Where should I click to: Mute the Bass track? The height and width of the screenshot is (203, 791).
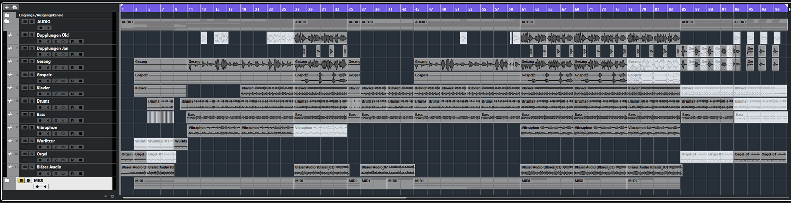24,114
